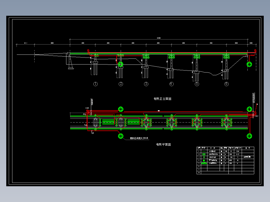Select the green lamp cluster on pier 6 in elevation

pyautogui.click(x=226, y=56)
